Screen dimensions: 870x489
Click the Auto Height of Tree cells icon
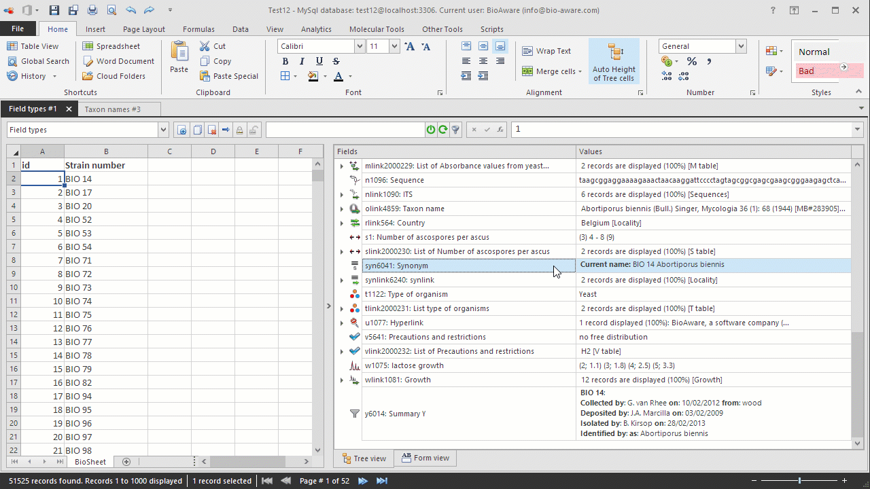point(614,61)
